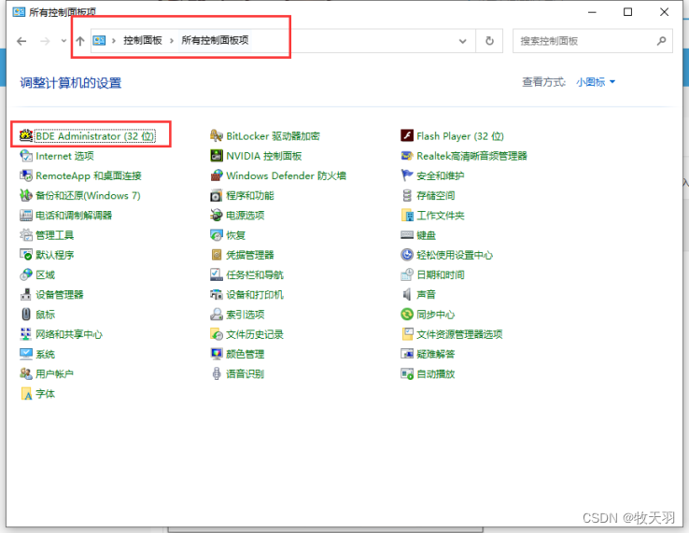The width and height of the screenshot is (689, 533).
Task: Open the 管理工具 icon
Action: pos(26,234)
